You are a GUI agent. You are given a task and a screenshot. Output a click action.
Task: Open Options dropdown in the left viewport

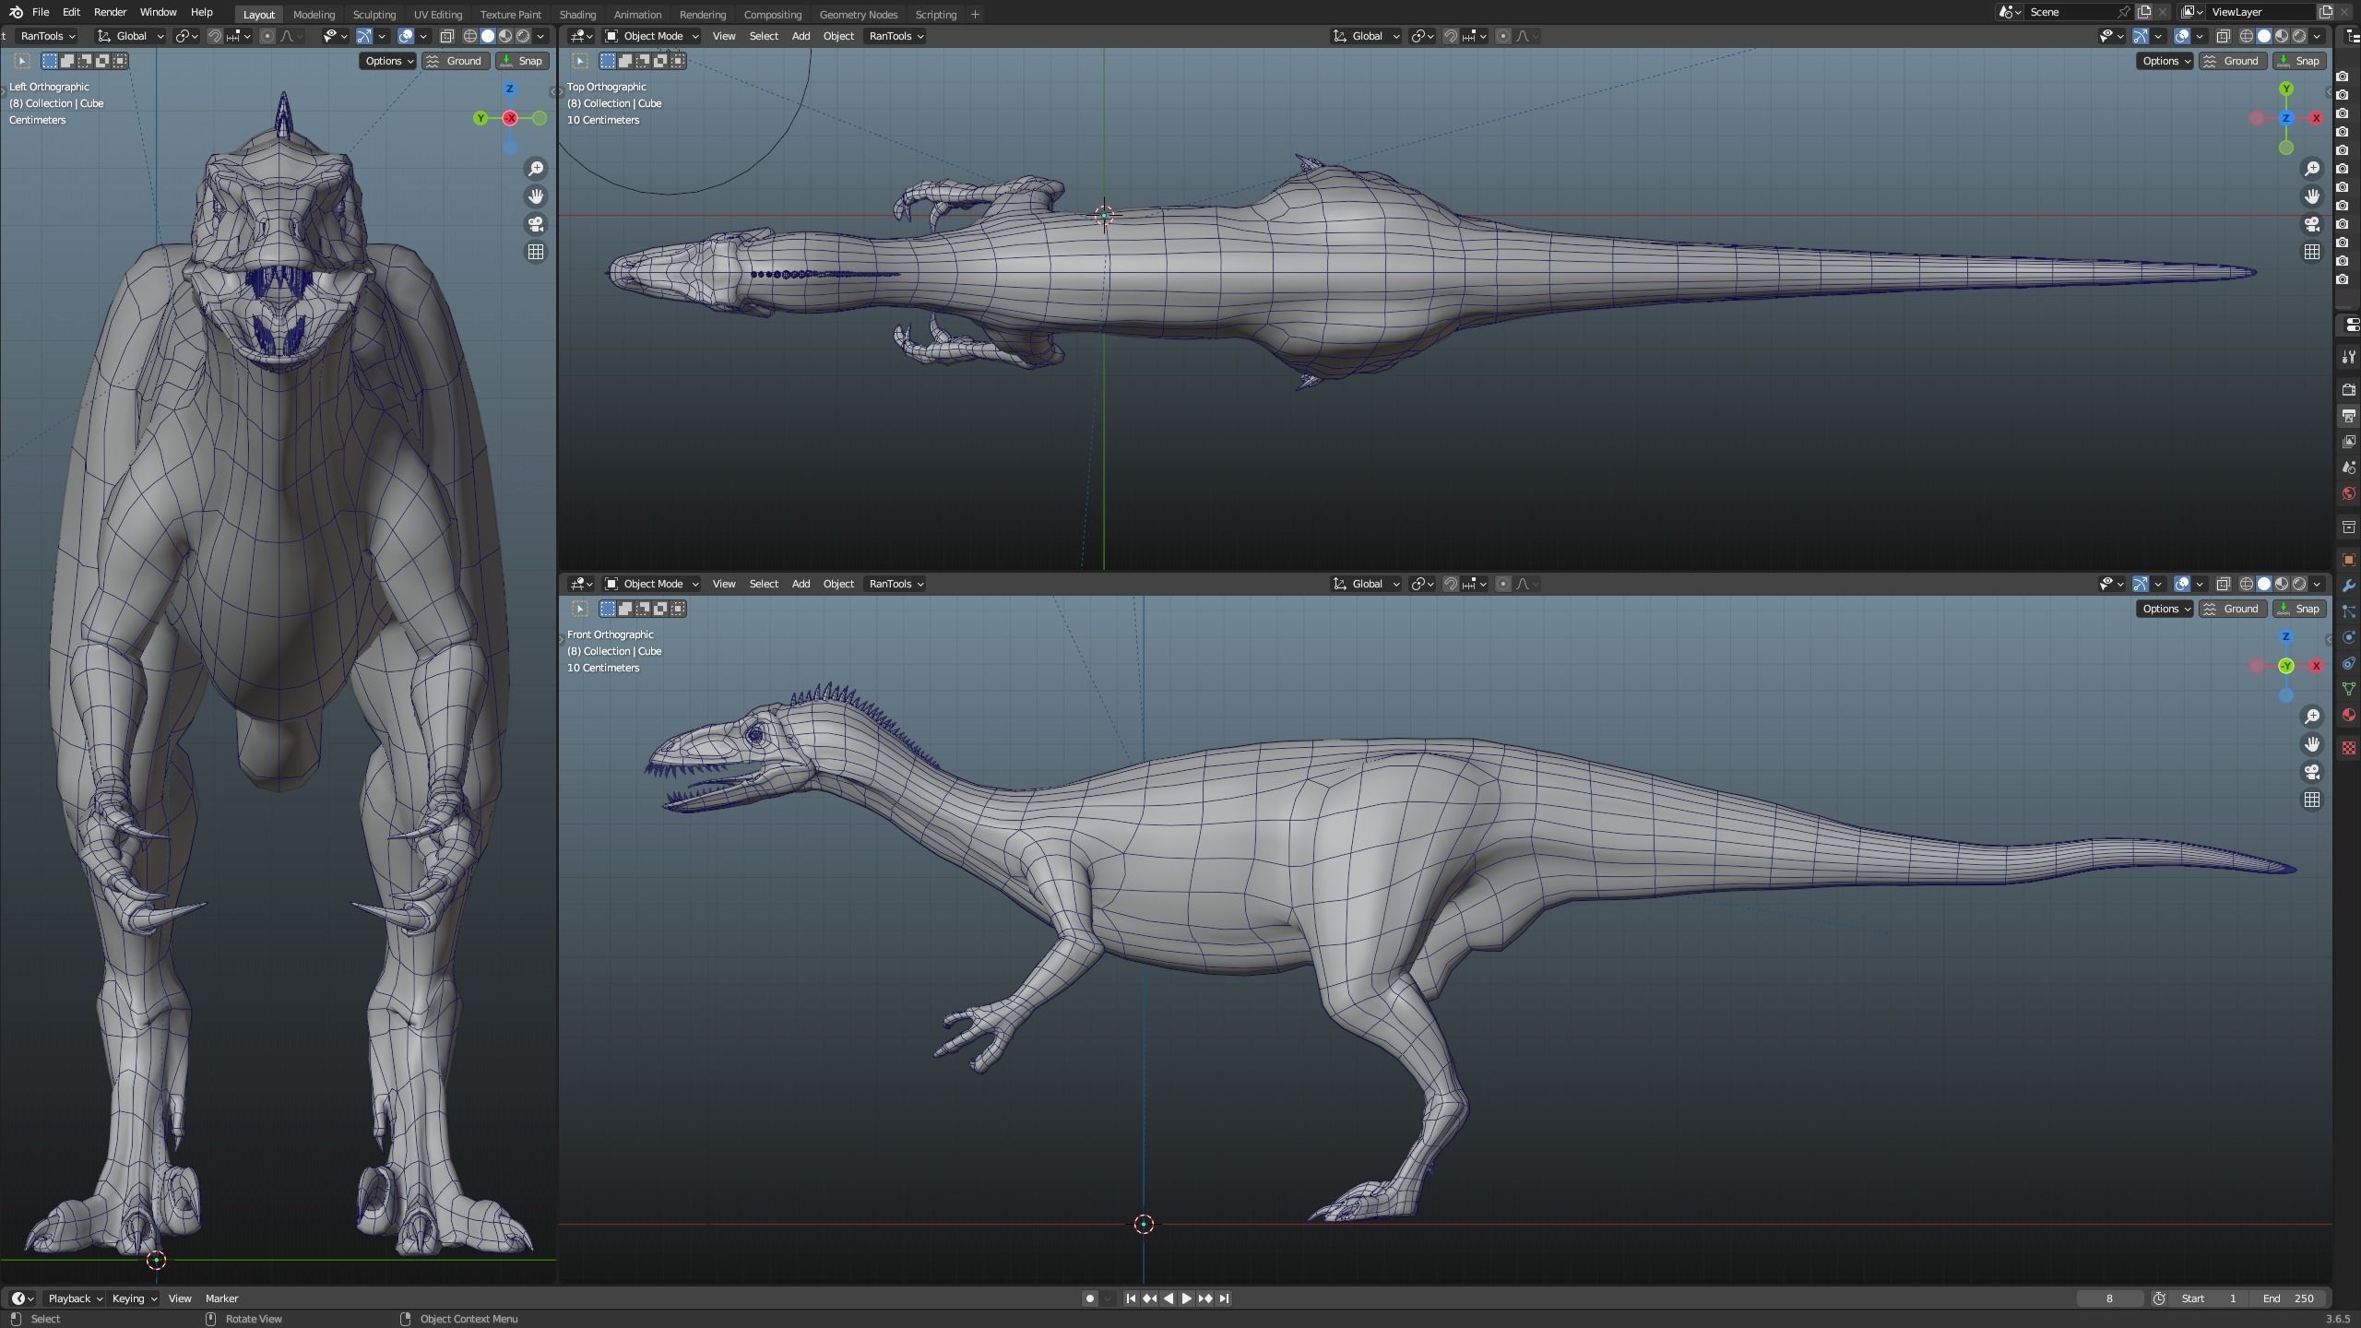coord(387,61)
